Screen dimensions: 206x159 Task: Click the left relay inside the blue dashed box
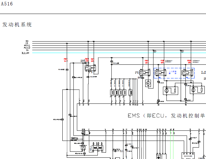tap(160, 73)
